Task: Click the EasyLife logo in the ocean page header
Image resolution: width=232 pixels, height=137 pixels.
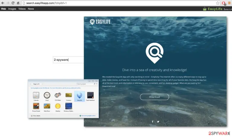Action: coord(100,22)
